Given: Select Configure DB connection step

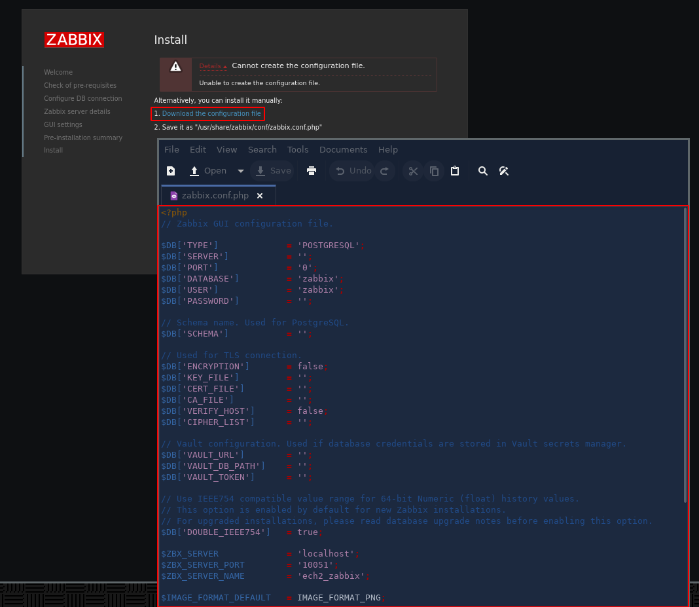Looking at the screenshot, I should click(83, 98).
